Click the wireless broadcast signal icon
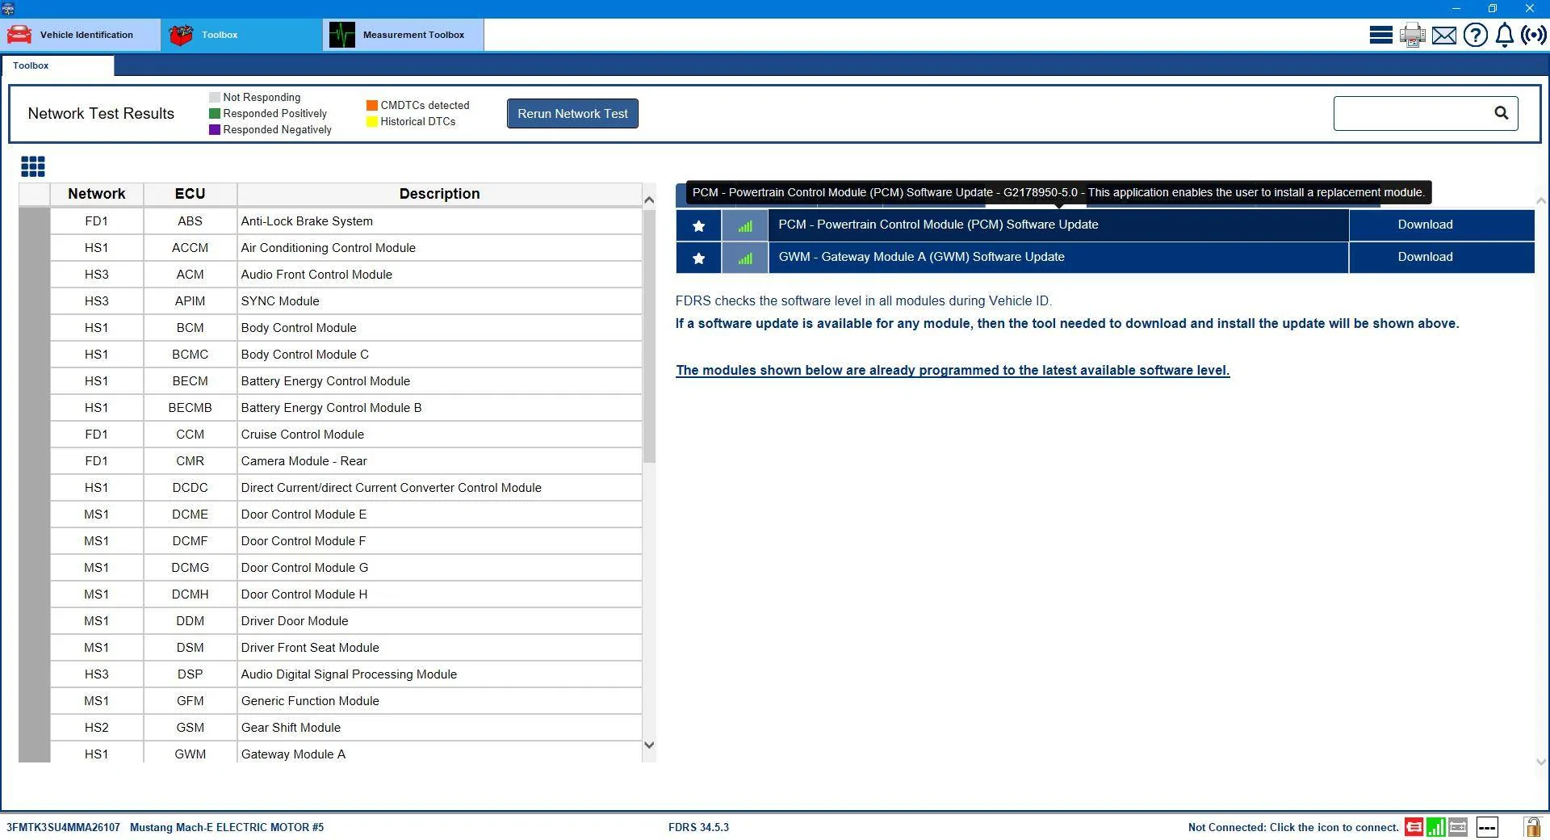Viewport: 1550px width, 840px height. coord(1534,36)
